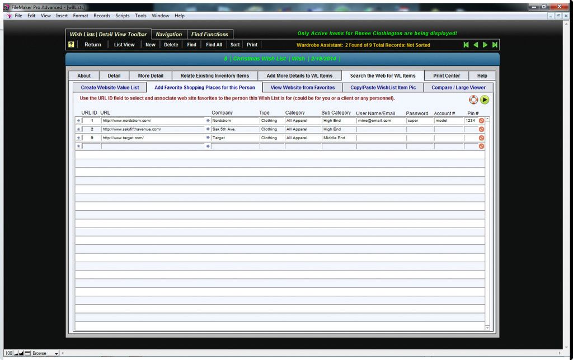Select Create Website Value List subtab
This screenshot has width=573, height=360.
110,88
